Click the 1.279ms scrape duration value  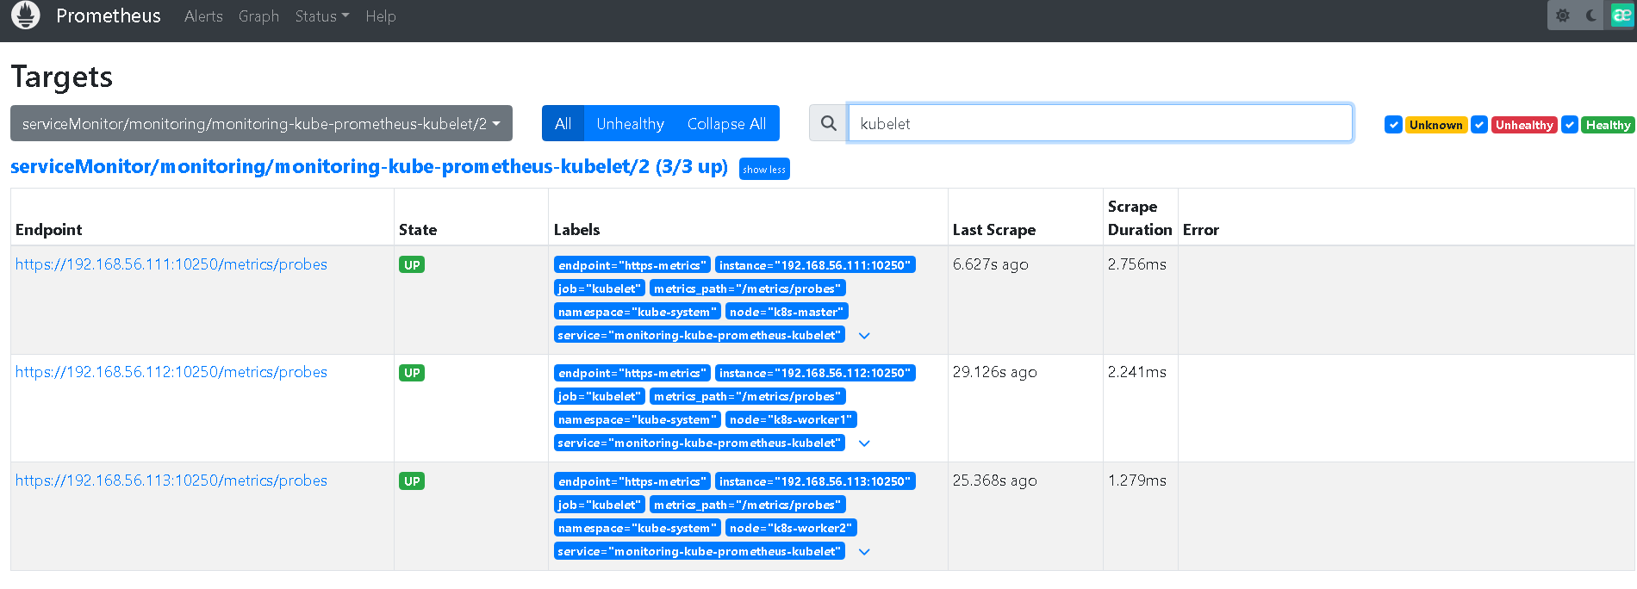pos(1137,480)
